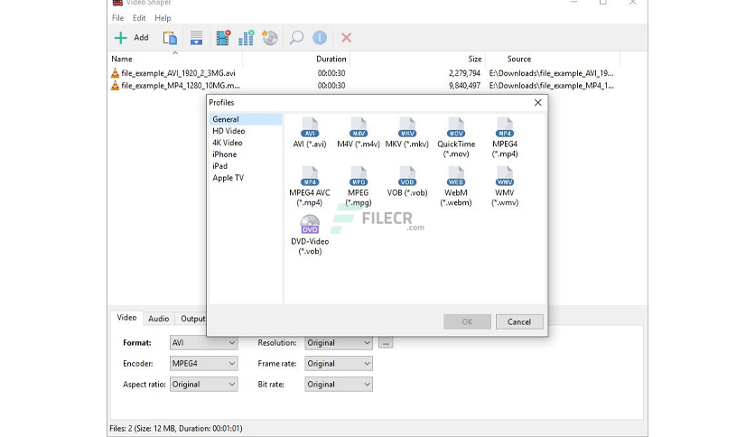Click the size value 2,279,794
Image resolution: width=755 pixels, height=437 pixels.
click(x=465, y=73)
